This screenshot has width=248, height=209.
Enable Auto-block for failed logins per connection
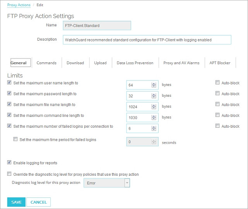[x=217, y=126]
